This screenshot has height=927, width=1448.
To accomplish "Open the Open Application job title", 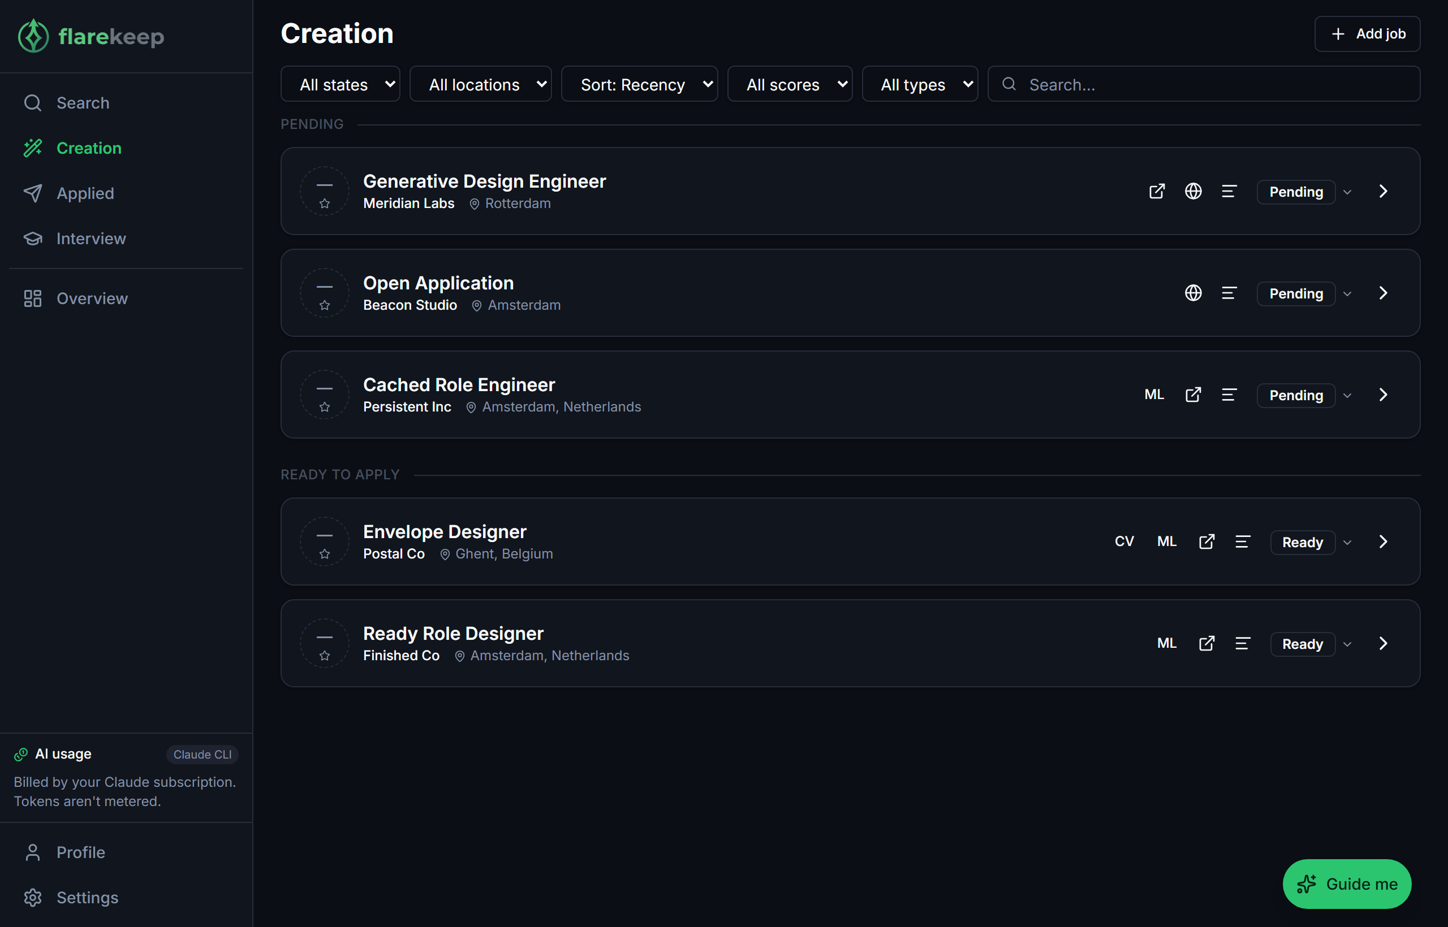I will point(438,283).
